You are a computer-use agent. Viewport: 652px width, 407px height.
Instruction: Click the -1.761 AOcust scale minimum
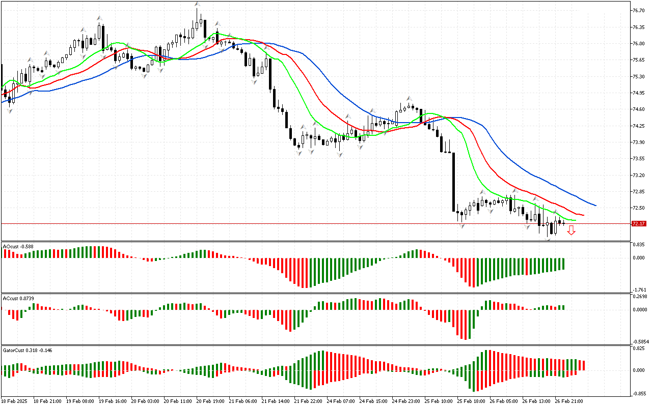[x=639, y=289]
